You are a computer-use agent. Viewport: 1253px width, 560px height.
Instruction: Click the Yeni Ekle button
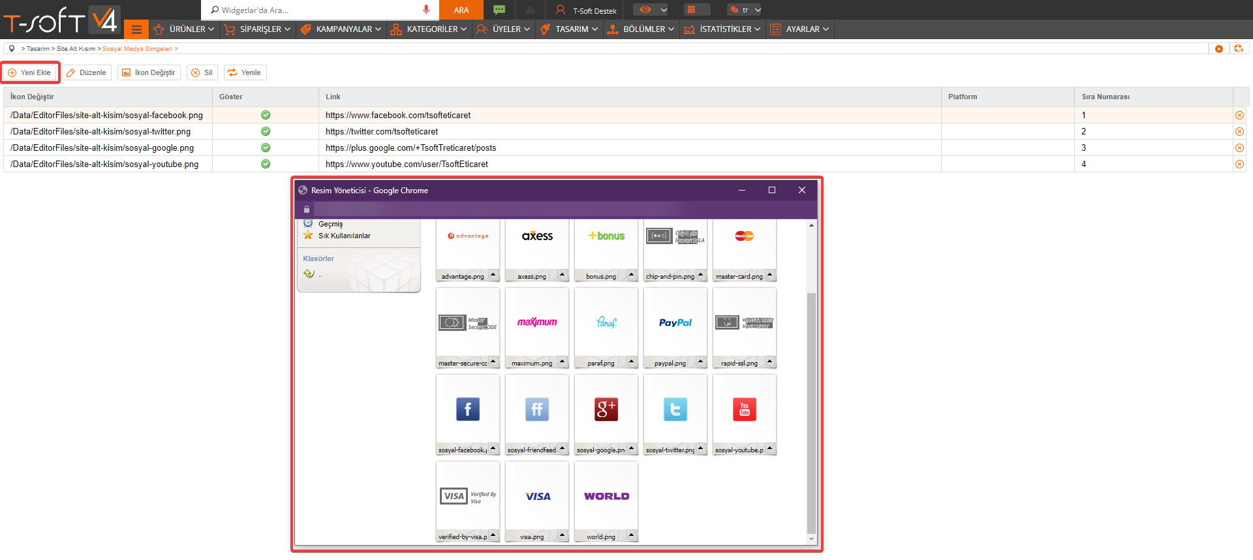[29, 72]
